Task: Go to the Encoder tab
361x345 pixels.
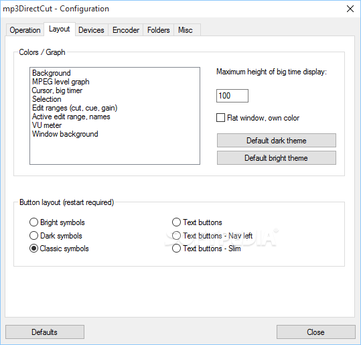Action: pos(126,30)
